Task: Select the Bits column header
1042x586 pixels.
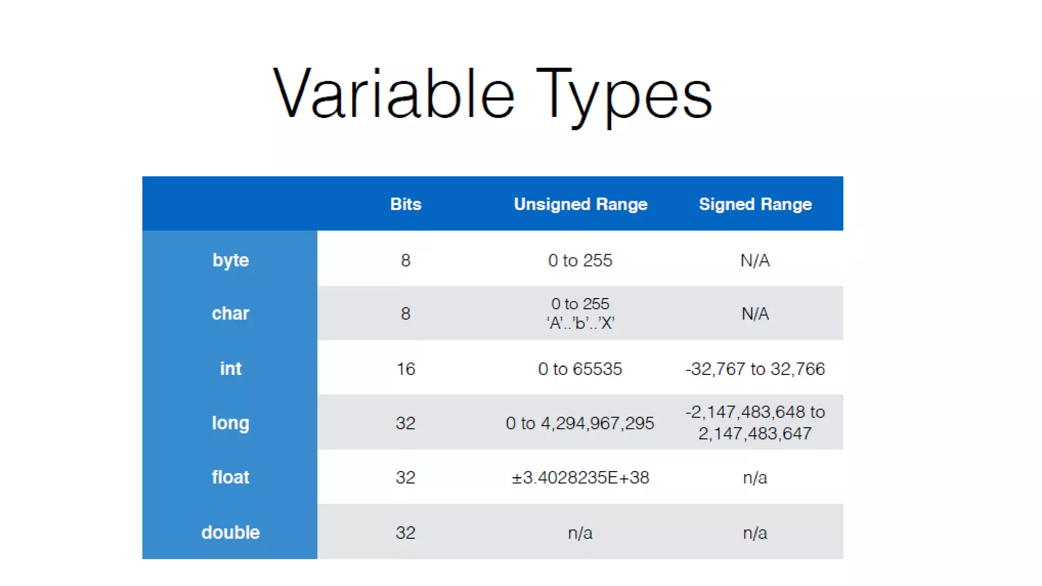Action: (406, 204)
